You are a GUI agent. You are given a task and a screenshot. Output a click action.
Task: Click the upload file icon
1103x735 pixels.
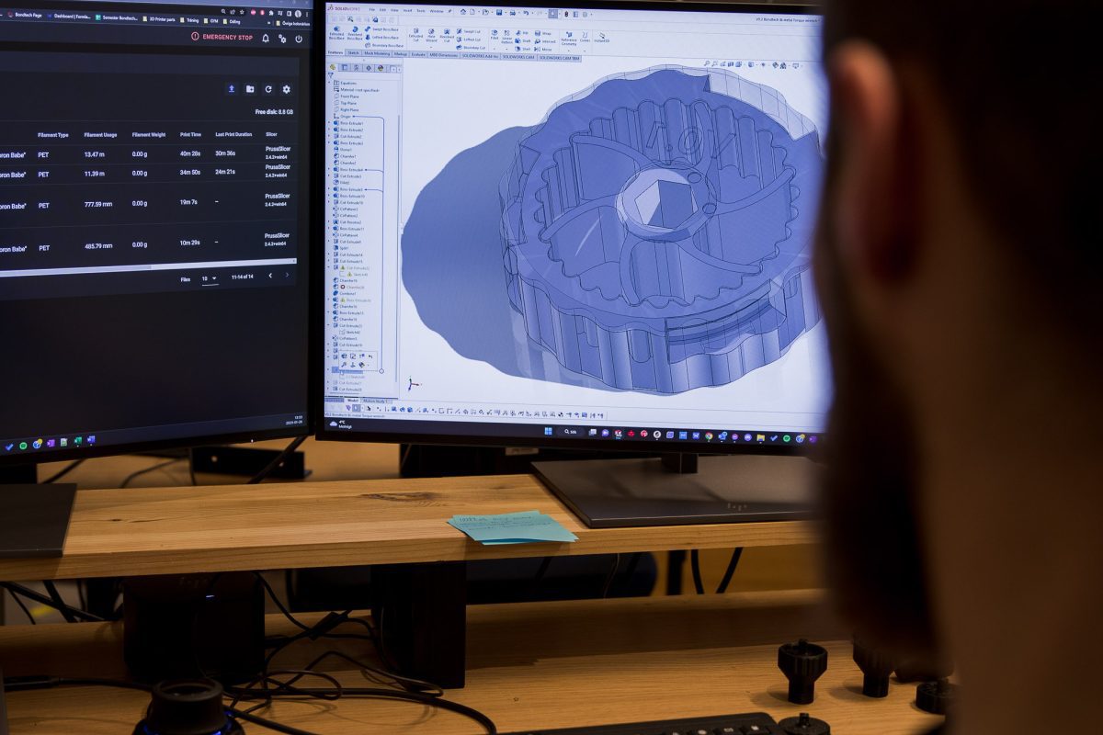[x=232, y=89]
